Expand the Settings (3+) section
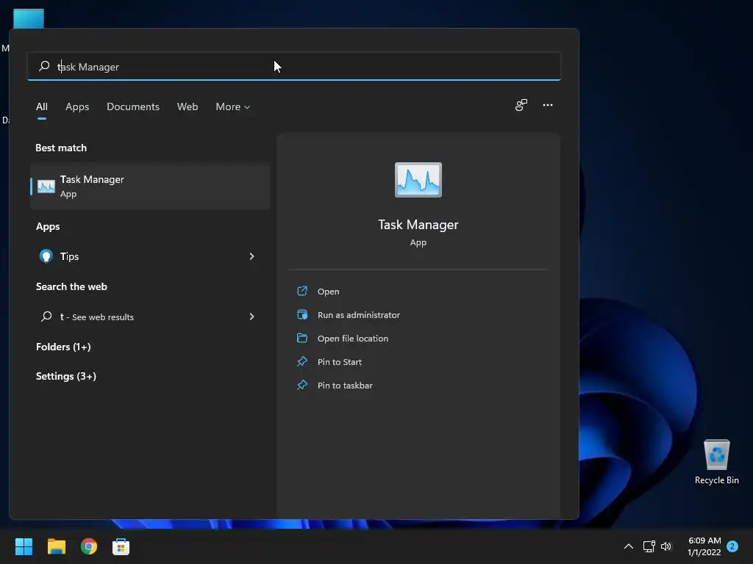The width and height of the screenshot is (753, 564). (66, 376)
